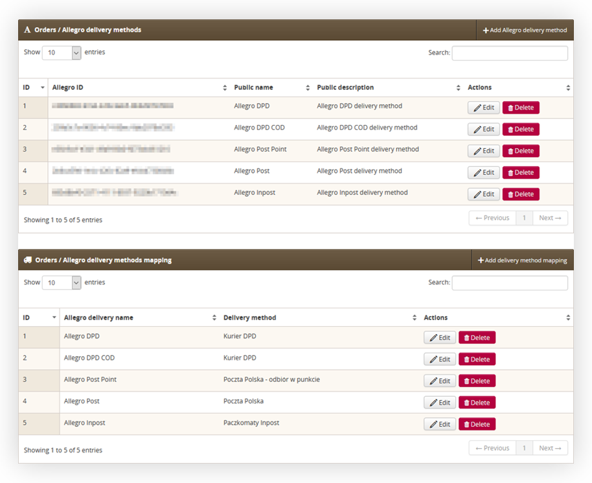Open entries count dropdown in mapping table
Screen dimensions: 592x483
pos(62,283)
